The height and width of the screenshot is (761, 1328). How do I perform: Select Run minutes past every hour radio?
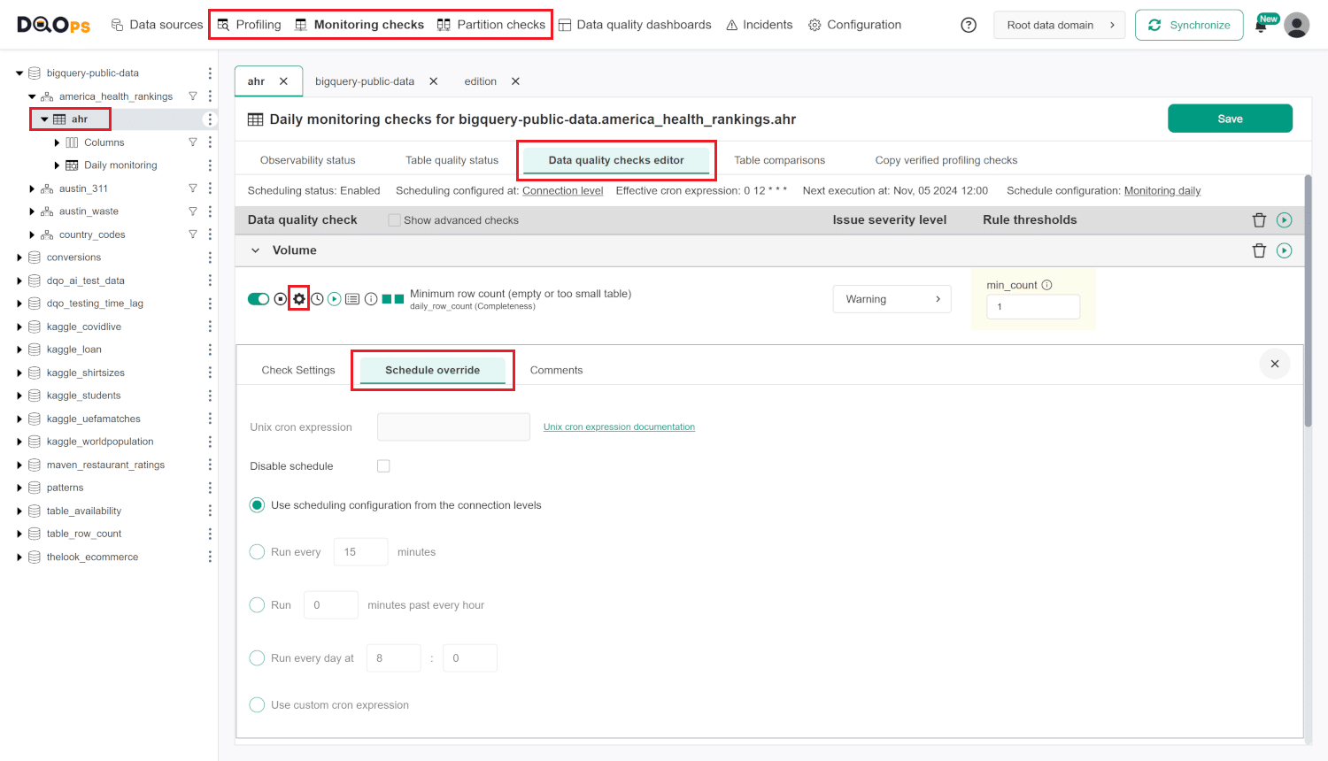pyautogui.click(x=258, y=605)
